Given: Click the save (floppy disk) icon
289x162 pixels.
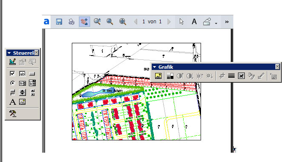Looking at the screenshot, I should point(59,22).
